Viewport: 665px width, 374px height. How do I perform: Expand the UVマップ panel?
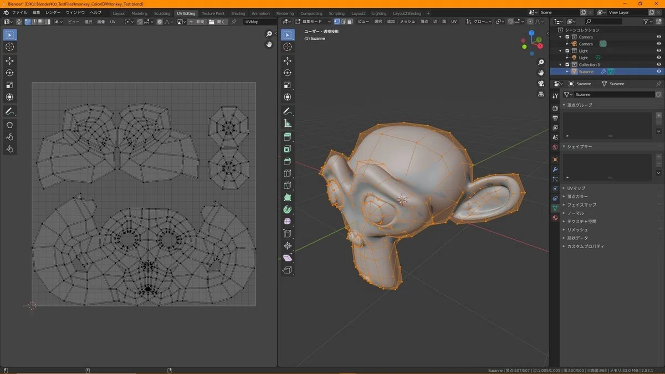(x=576, y=188)
